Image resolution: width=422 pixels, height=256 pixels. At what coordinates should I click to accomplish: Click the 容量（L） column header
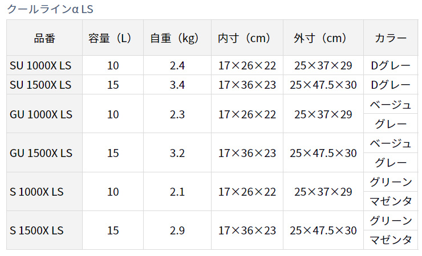[x=113, y=38]
